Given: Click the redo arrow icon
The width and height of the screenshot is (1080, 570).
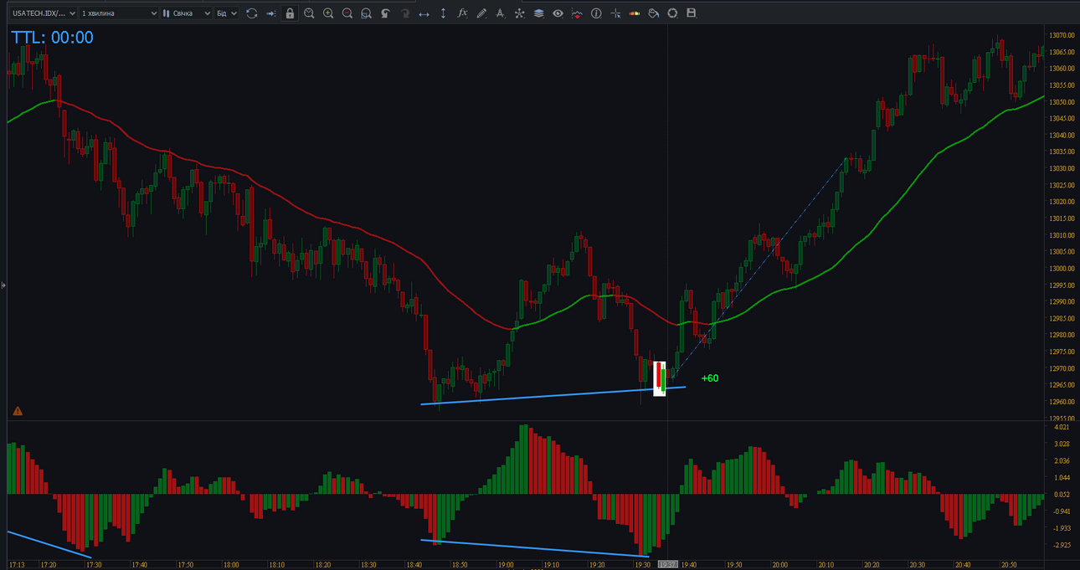Looking at the screenshot, I should (x=405, y=13).
